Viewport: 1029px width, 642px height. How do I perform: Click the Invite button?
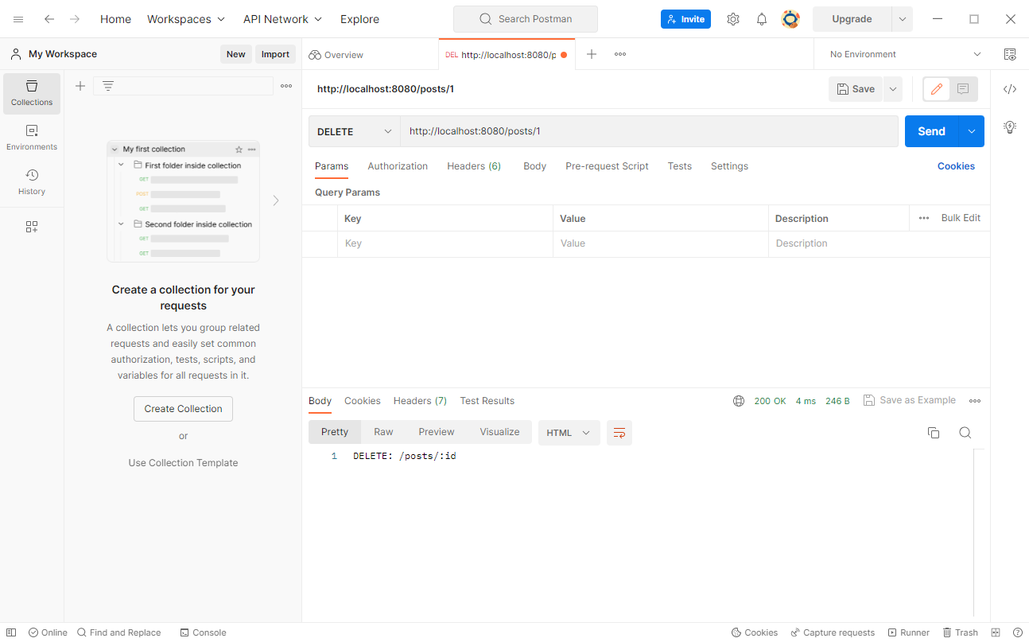click(x=685, y=19)
